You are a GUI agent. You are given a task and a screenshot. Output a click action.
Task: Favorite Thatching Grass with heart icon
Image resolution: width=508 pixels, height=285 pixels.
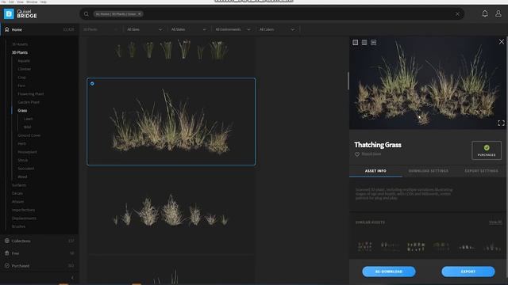(x=357, y=154)
